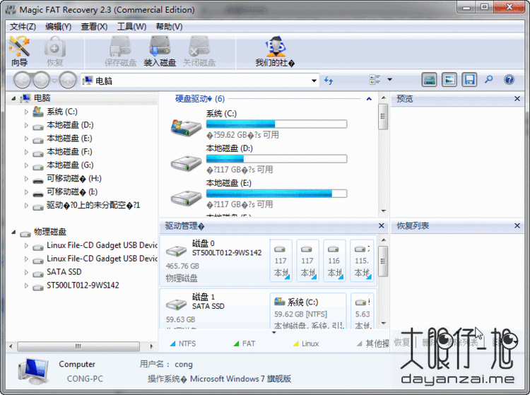530x395 pixels.
Task: Select ST500LT012-9WS142 in the tree
Action: click(x=83, y=285)
